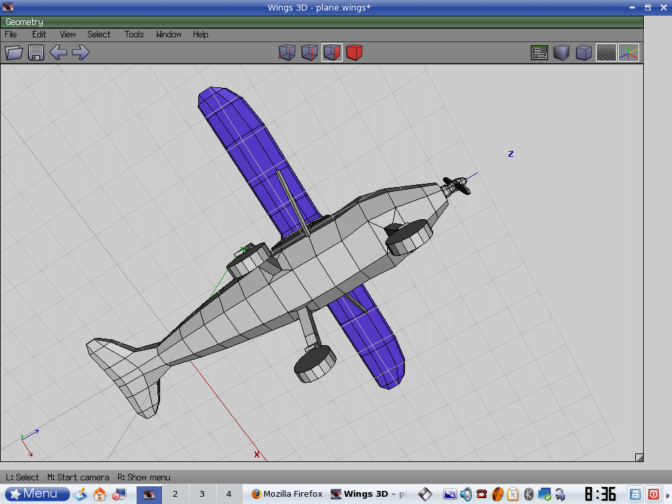Click the Undo left arrow icon
Image resolution: width=672 pixels, height=504 pixels.
pos(58,52)
